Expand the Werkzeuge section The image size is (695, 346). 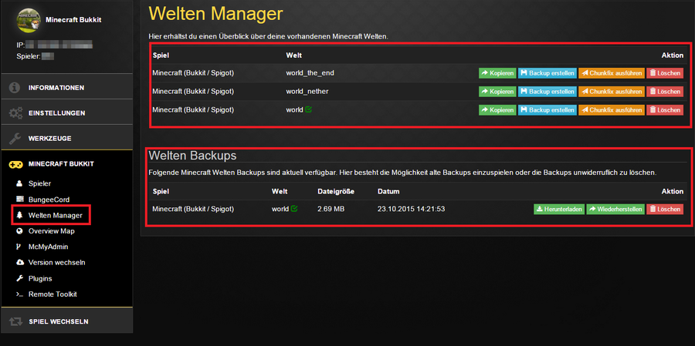66,138
